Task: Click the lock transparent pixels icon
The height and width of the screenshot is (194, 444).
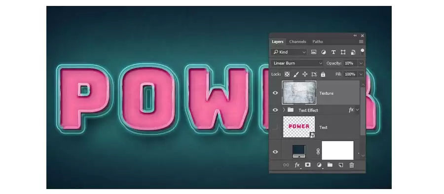Action: (x=287, y=74)
